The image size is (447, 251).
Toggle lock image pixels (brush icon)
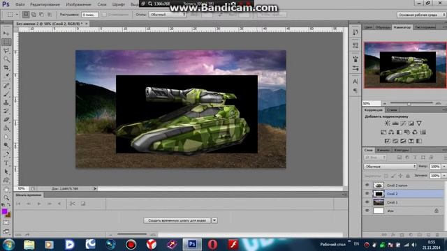pyautogui.click(x=393, y=176)
